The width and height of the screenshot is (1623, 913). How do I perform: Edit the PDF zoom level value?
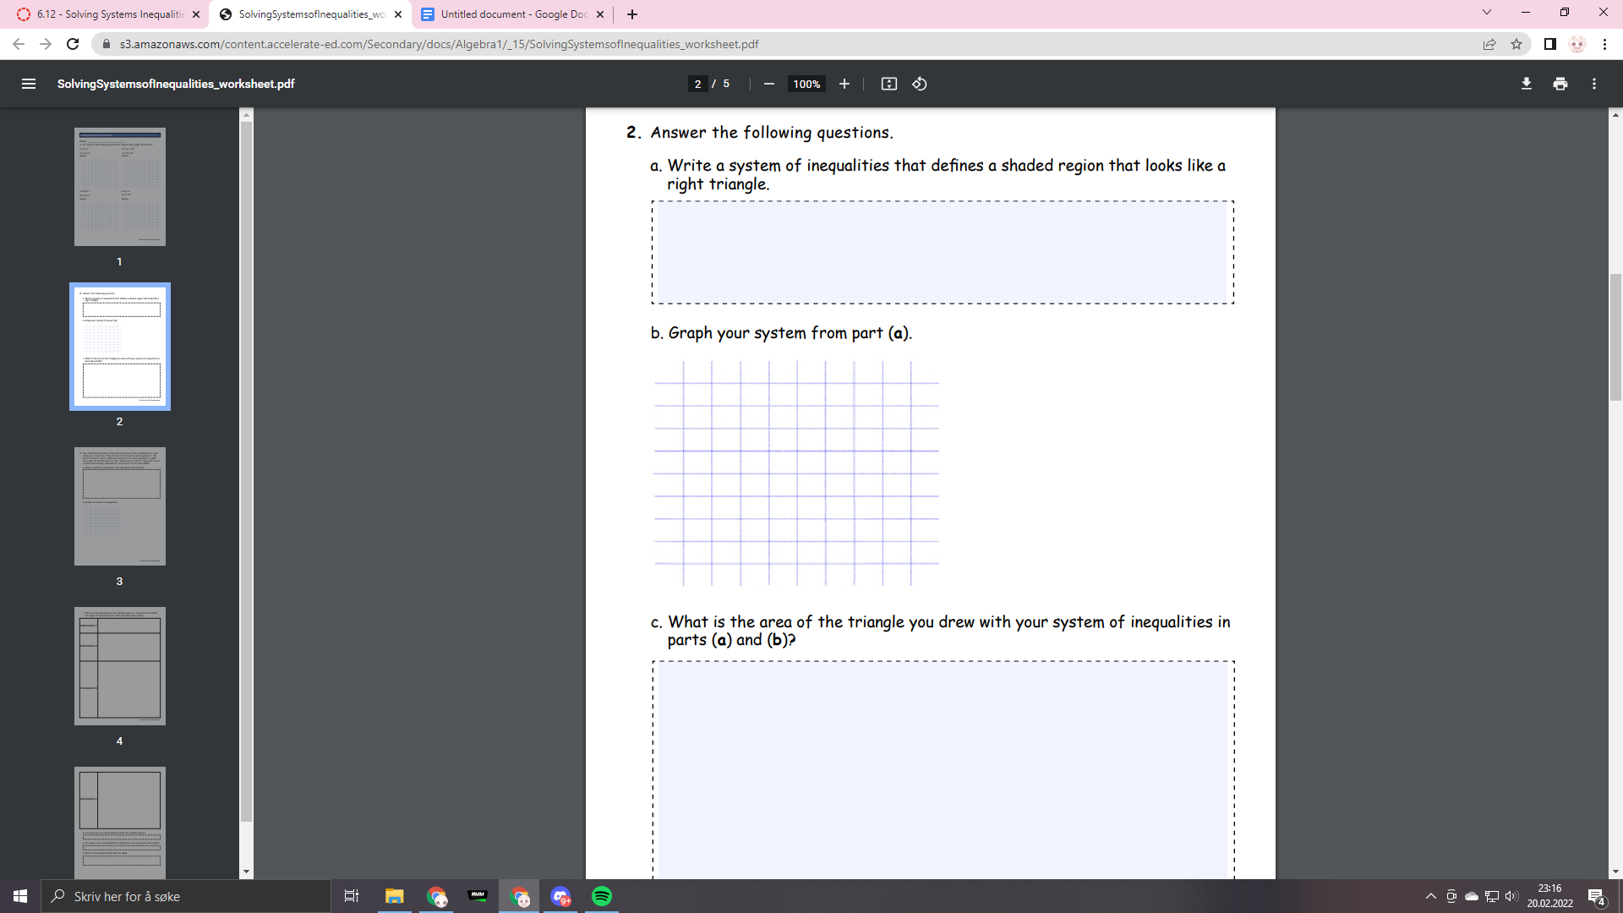805,84
